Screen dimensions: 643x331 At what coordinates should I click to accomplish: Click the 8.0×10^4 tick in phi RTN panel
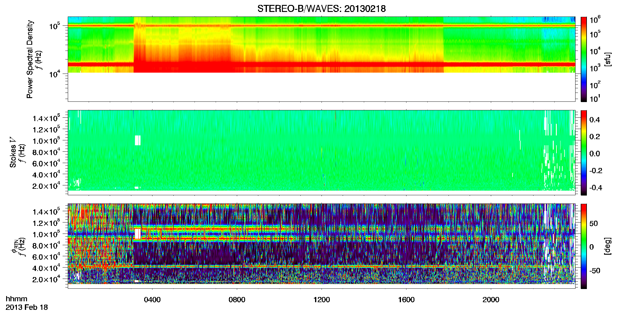[x=46, y=245]
